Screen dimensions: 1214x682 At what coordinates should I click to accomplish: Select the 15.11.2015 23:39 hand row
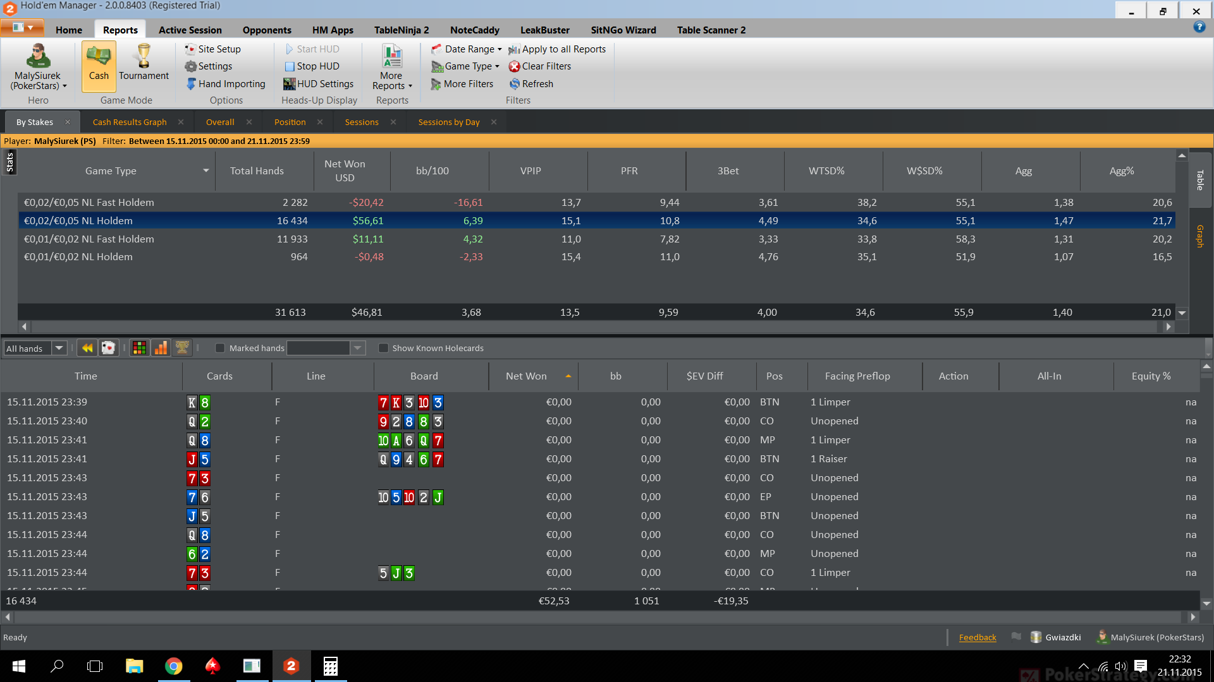600,402
